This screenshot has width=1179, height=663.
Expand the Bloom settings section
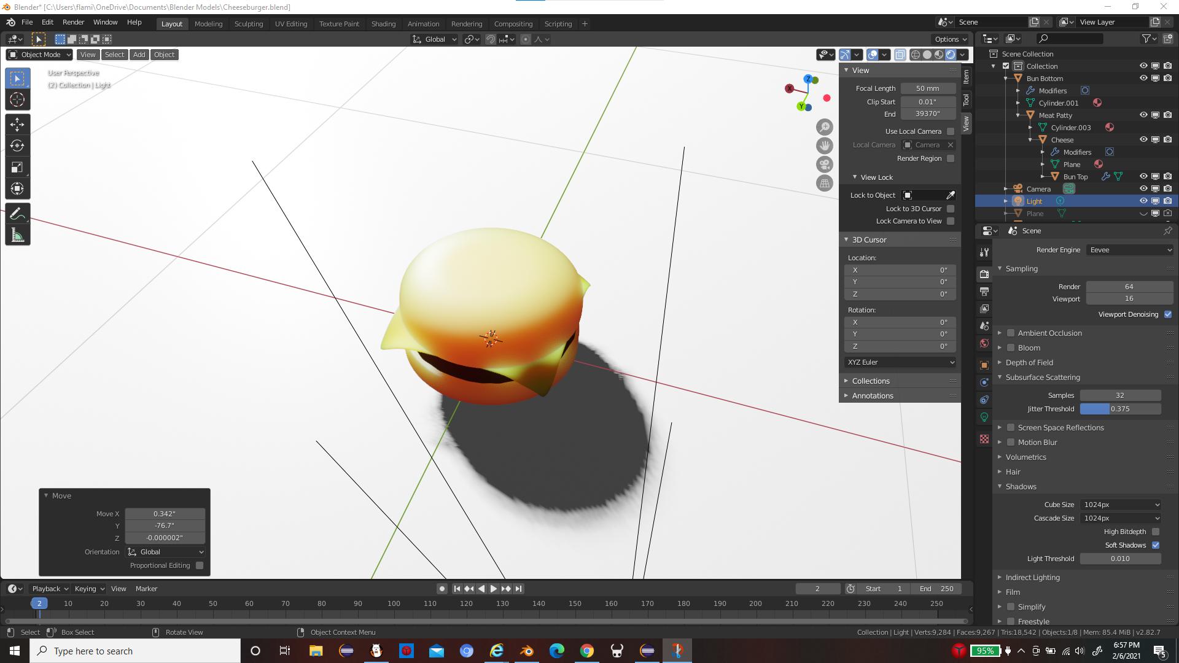pyautogui.click(x=1000, y=347)
